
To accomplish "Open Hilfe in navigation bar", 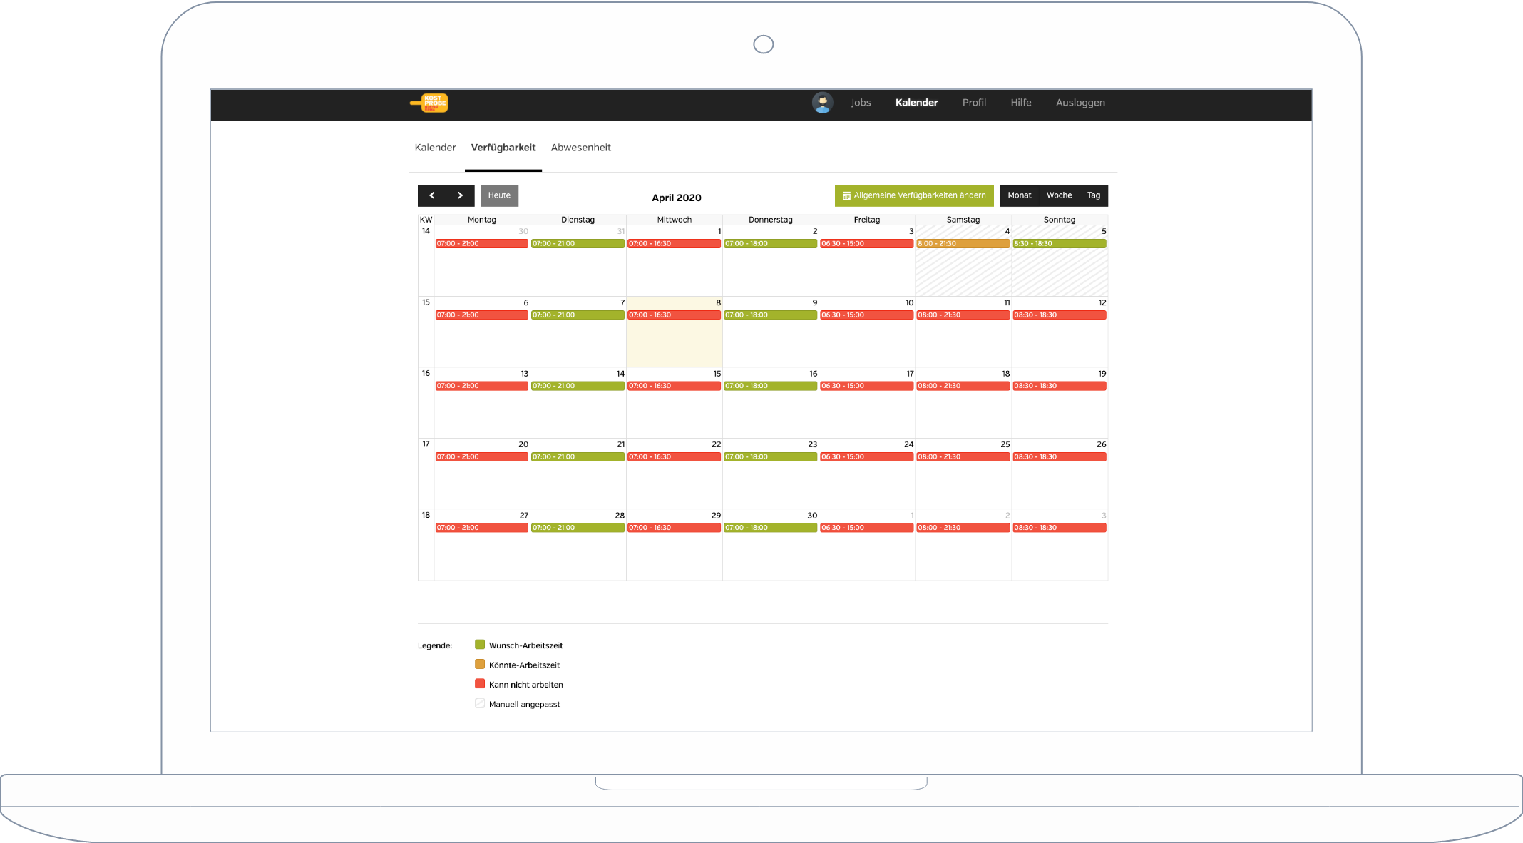I will tap(1020, 103).
